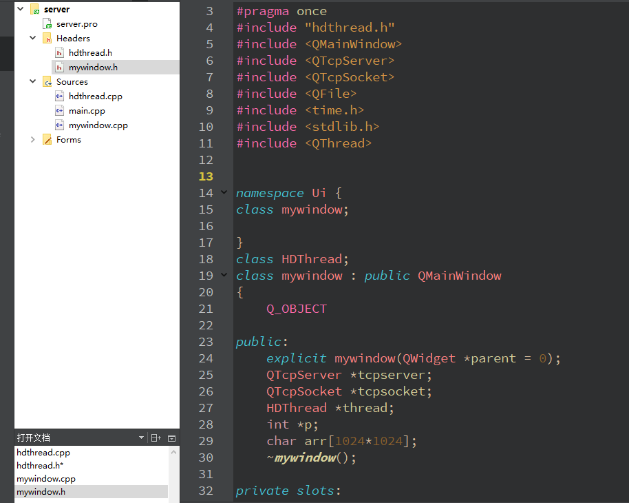Select the Sources tree label
Screen dimensions: 629x503
[72, 81]
